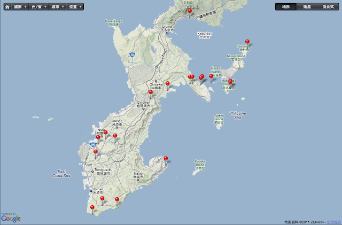This screenshot has height=225, width=342.
Task: Click the Philippine Sea label
Action: (238, 115)
